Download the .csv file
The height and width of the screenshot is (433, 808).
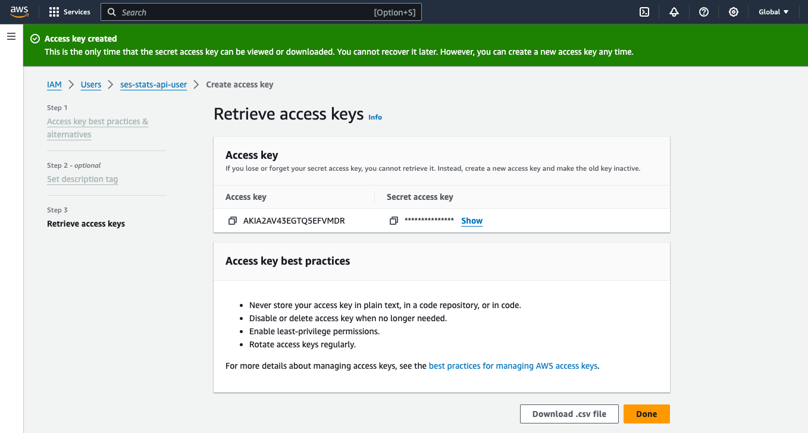coord(569,414)
